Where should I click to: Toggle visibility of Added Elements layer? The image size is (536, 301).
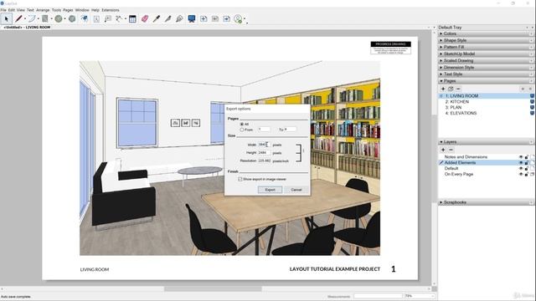pyautogui.click(x=521, y=163)
